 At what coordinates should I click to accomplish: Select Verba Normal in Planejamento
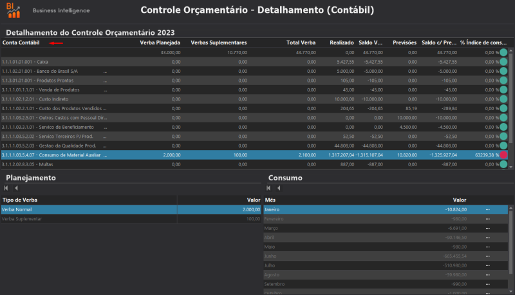tap(131, 209)
